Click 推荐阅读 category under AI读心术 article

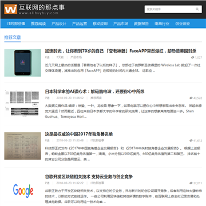coord(96,98)
